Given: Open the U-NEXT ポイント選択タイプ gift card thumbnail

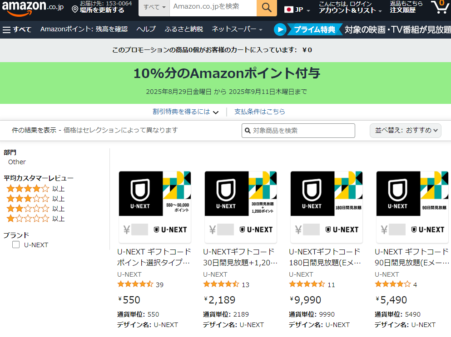Looking at the screenshot, I should pyautogui.click(x=154, y=206).
